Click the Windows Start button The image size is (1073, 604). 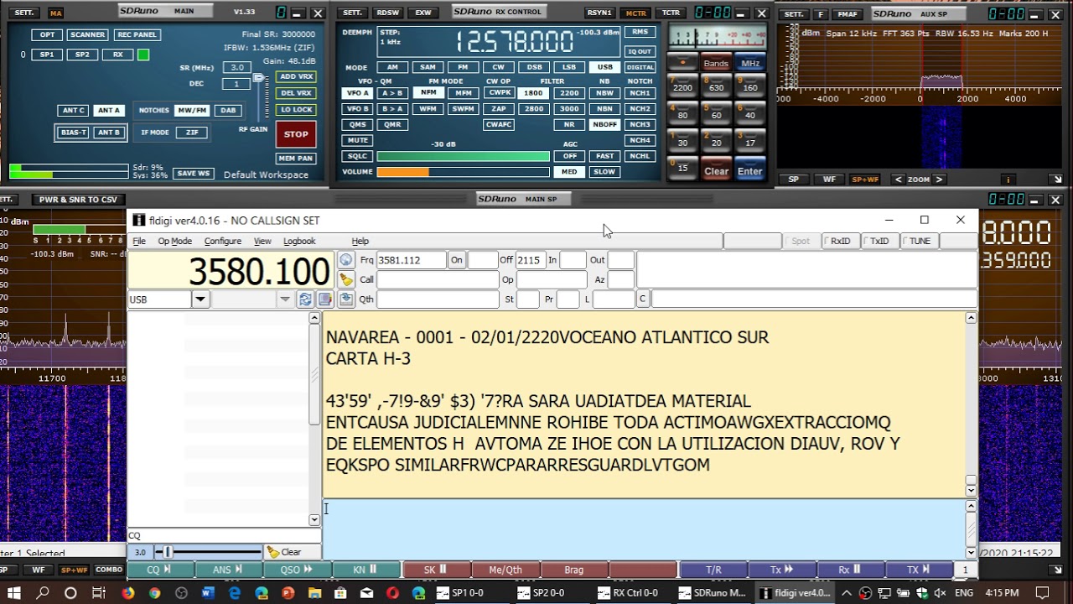tap(14, 593)
